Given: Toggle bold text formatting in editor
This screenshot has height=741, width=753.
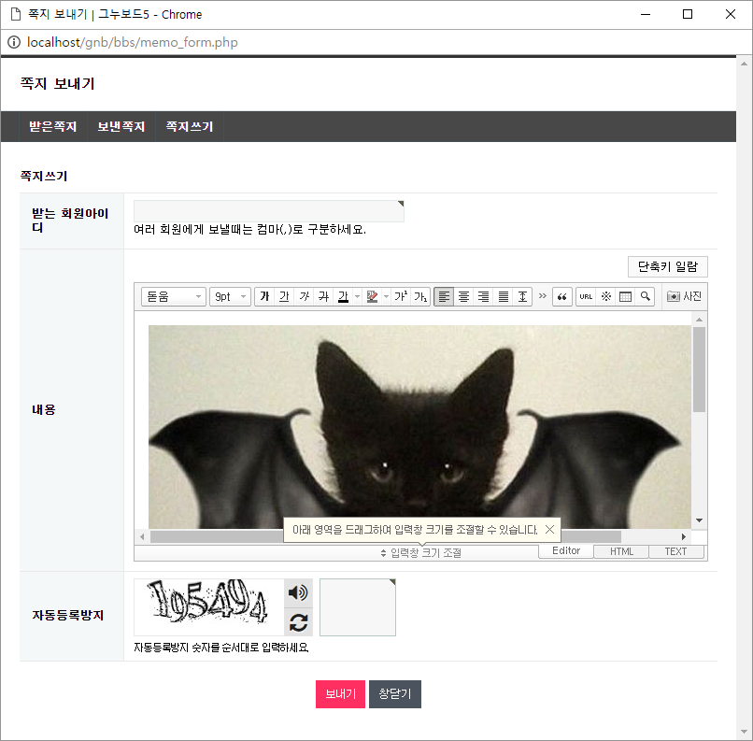Looking at the screenshot, I should [x=264, y=297].
